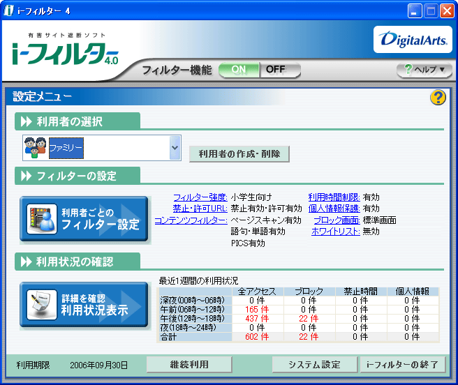Open the ヘルプ dropdown menu
The width and height of the screenshot is (458, 385).
pos(424,70)
